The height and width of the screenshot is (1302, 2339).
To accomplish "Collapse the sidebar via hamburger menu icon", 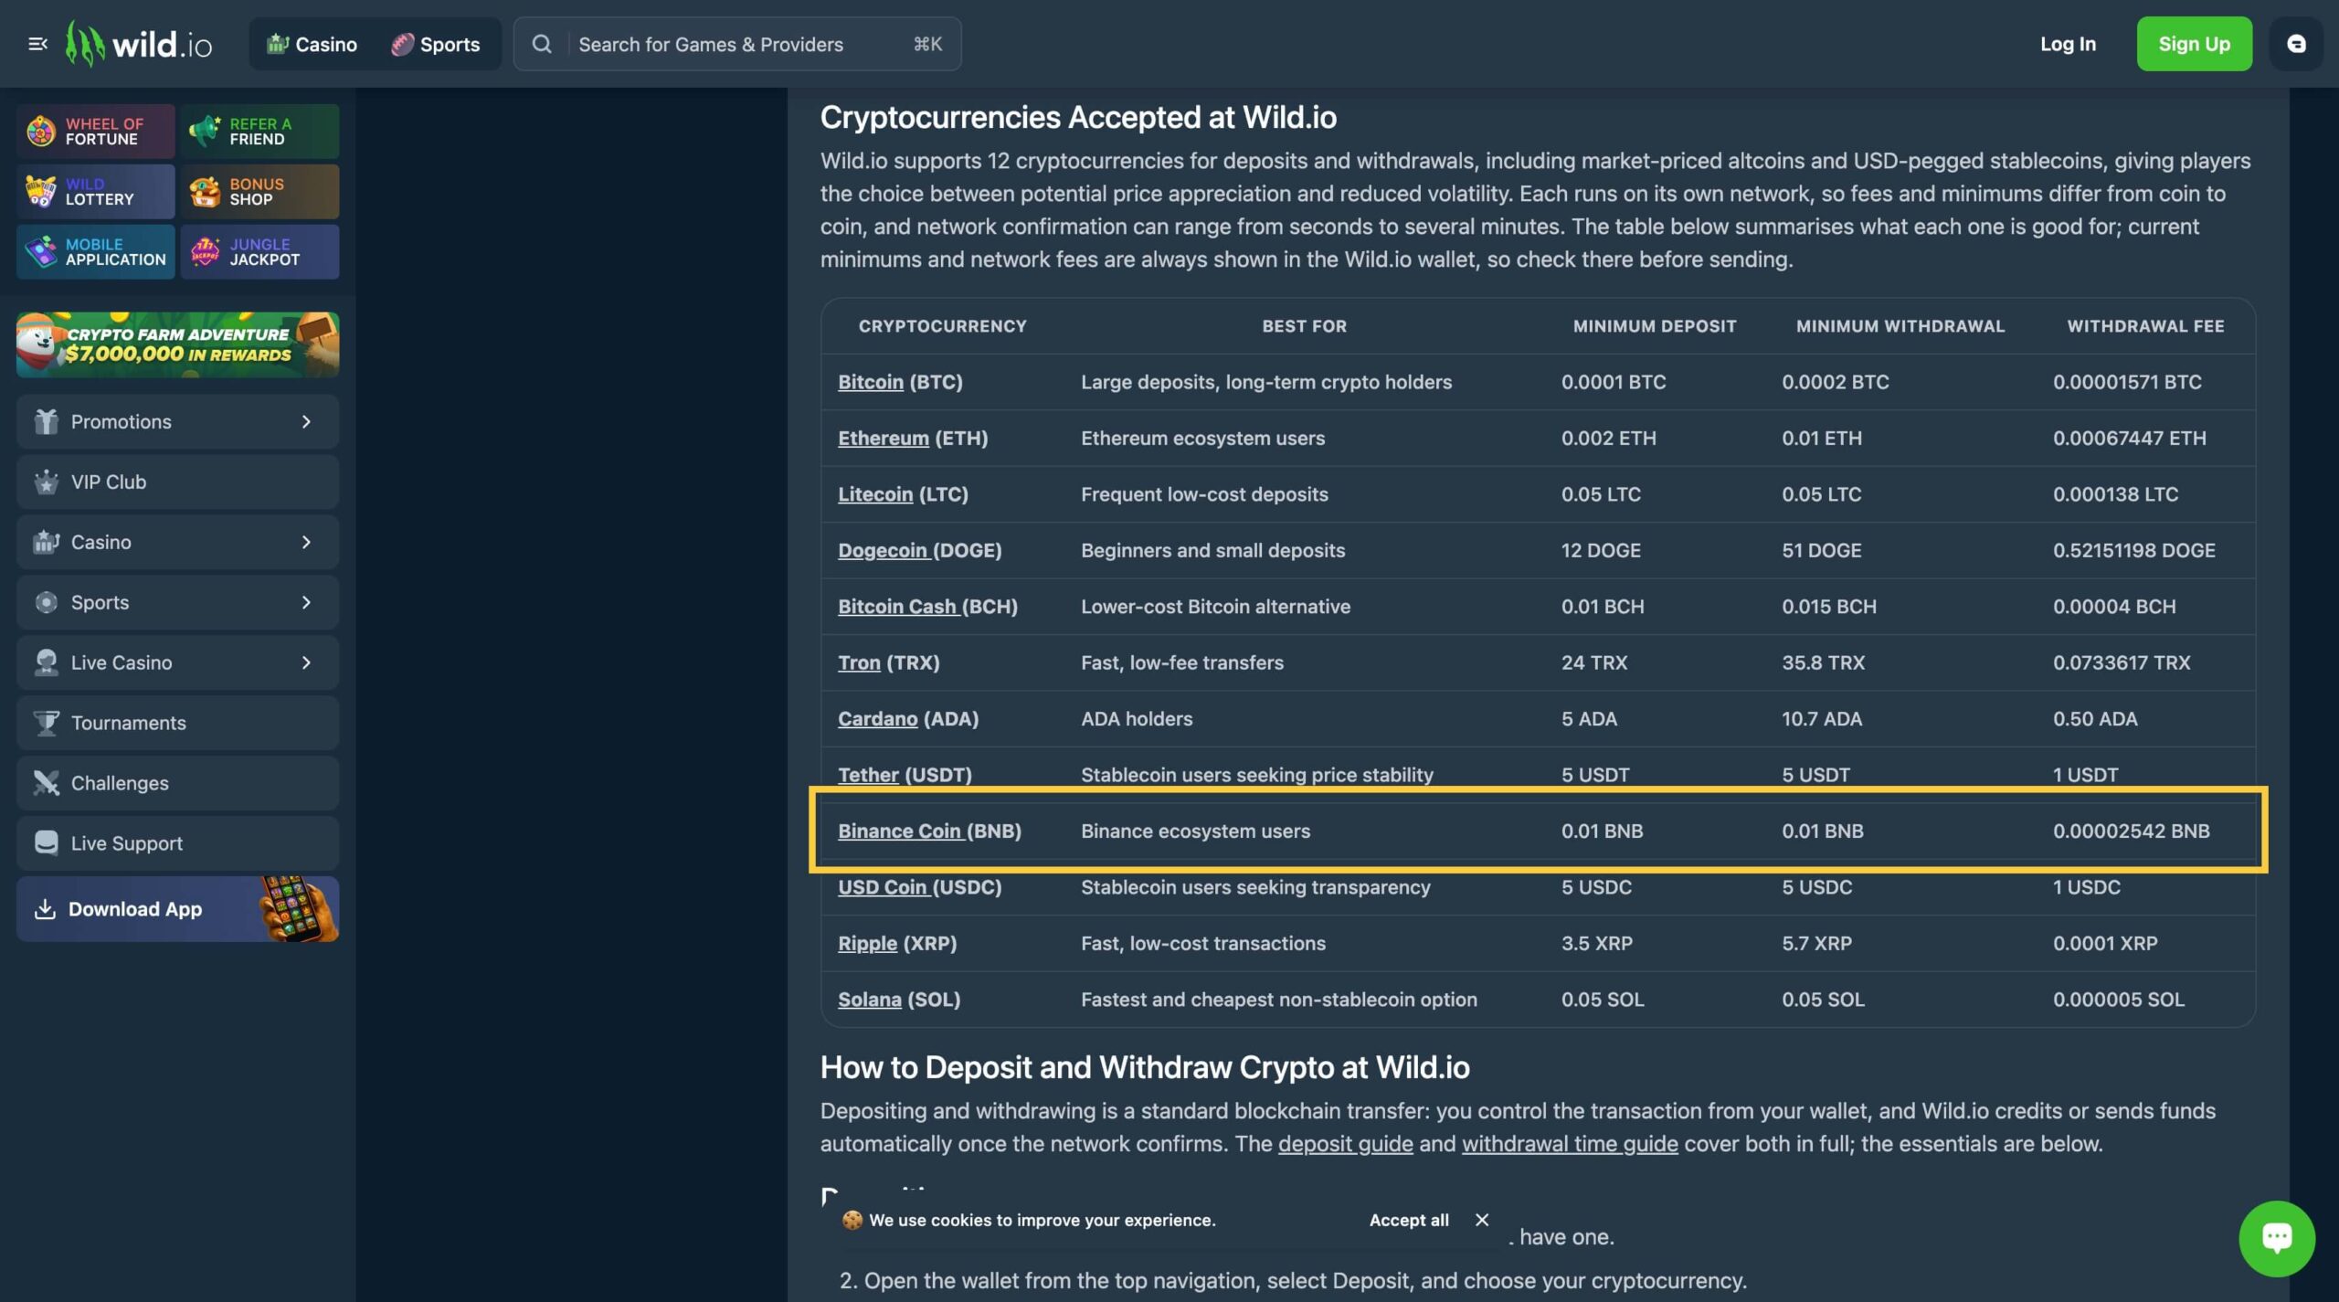I will click(37, 44).
